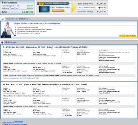Click the Fare Details total $1,084.30
This screenshot has width=138, height=125.
click(27, 12)
